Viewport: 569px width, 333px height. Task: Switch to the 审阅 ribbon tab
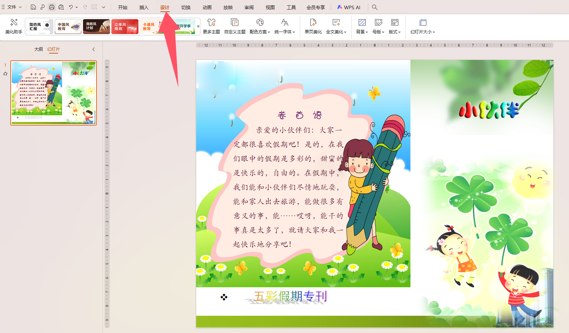249,7
